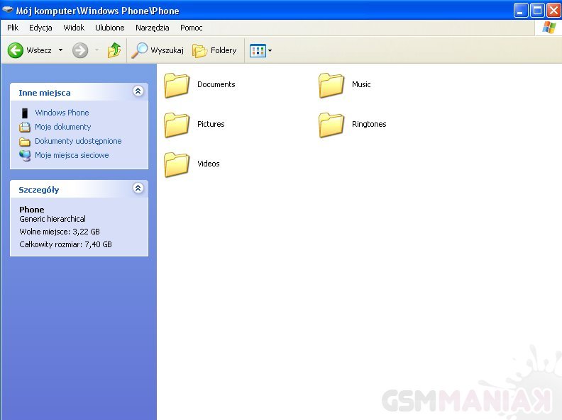Click the Wyszukaj search toolbar button
Screen dimensions: 562x420
coord(158,50)
